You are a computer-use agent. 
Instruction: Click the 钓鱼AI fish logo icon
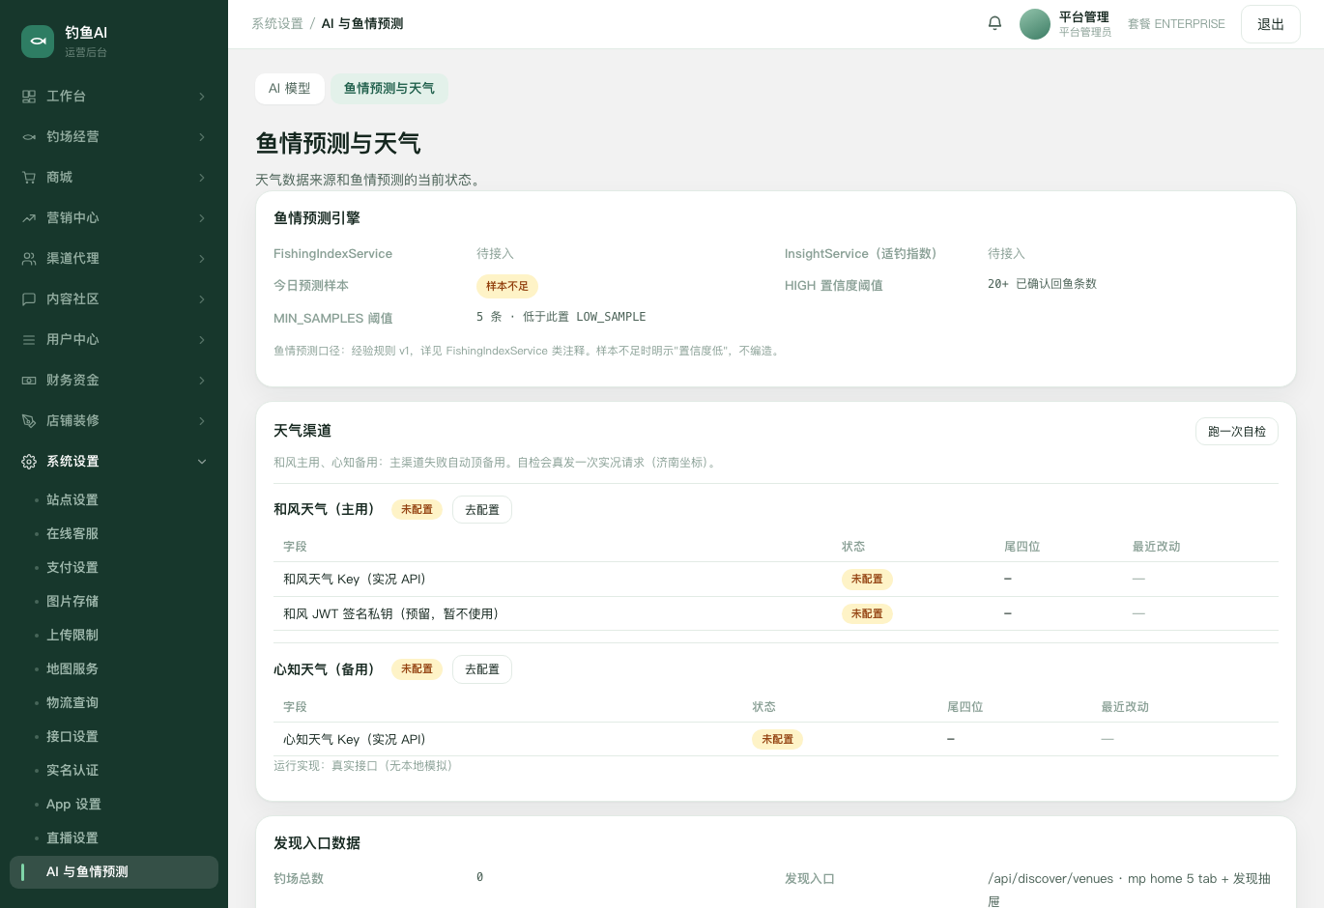coord(38,41)
